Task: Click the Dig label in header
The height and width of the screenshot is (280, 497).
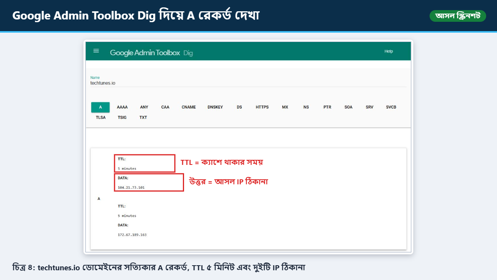Action: point(188,53)
